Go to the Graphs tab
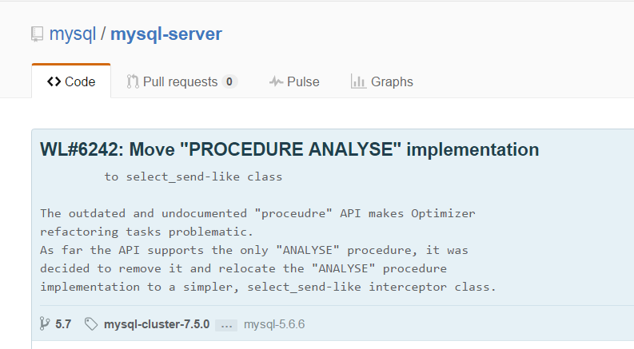Image resolution: width=634 pixels, height=349 pixels. click(382, 81)
